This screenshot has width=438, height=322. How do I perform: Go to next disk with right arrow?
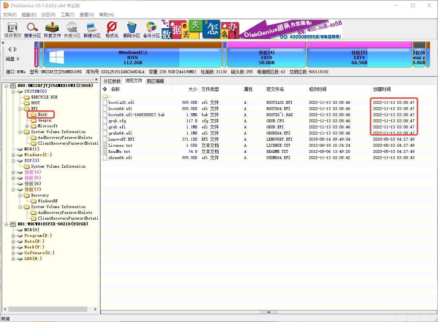(15, 49)
